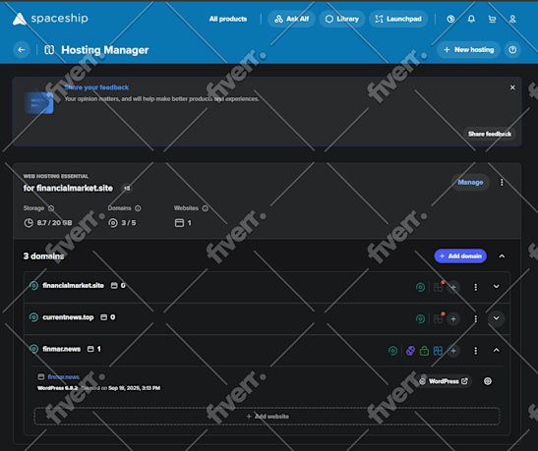Image resolution: width=538 pixels, height=451 pixels.
Task: Select currentnews.top domain name
Action: click(x=68, y=317)
